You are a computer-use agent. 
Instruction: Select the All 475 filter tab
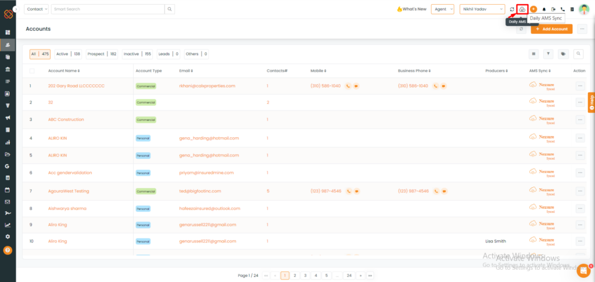pos(40,54)
